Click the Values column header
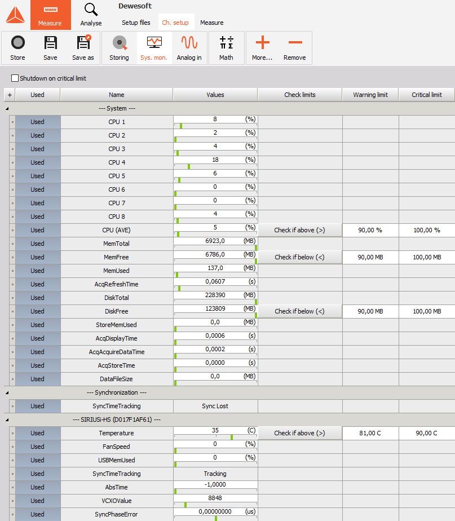This screenshot has height=521, width=455. (215, 95)
